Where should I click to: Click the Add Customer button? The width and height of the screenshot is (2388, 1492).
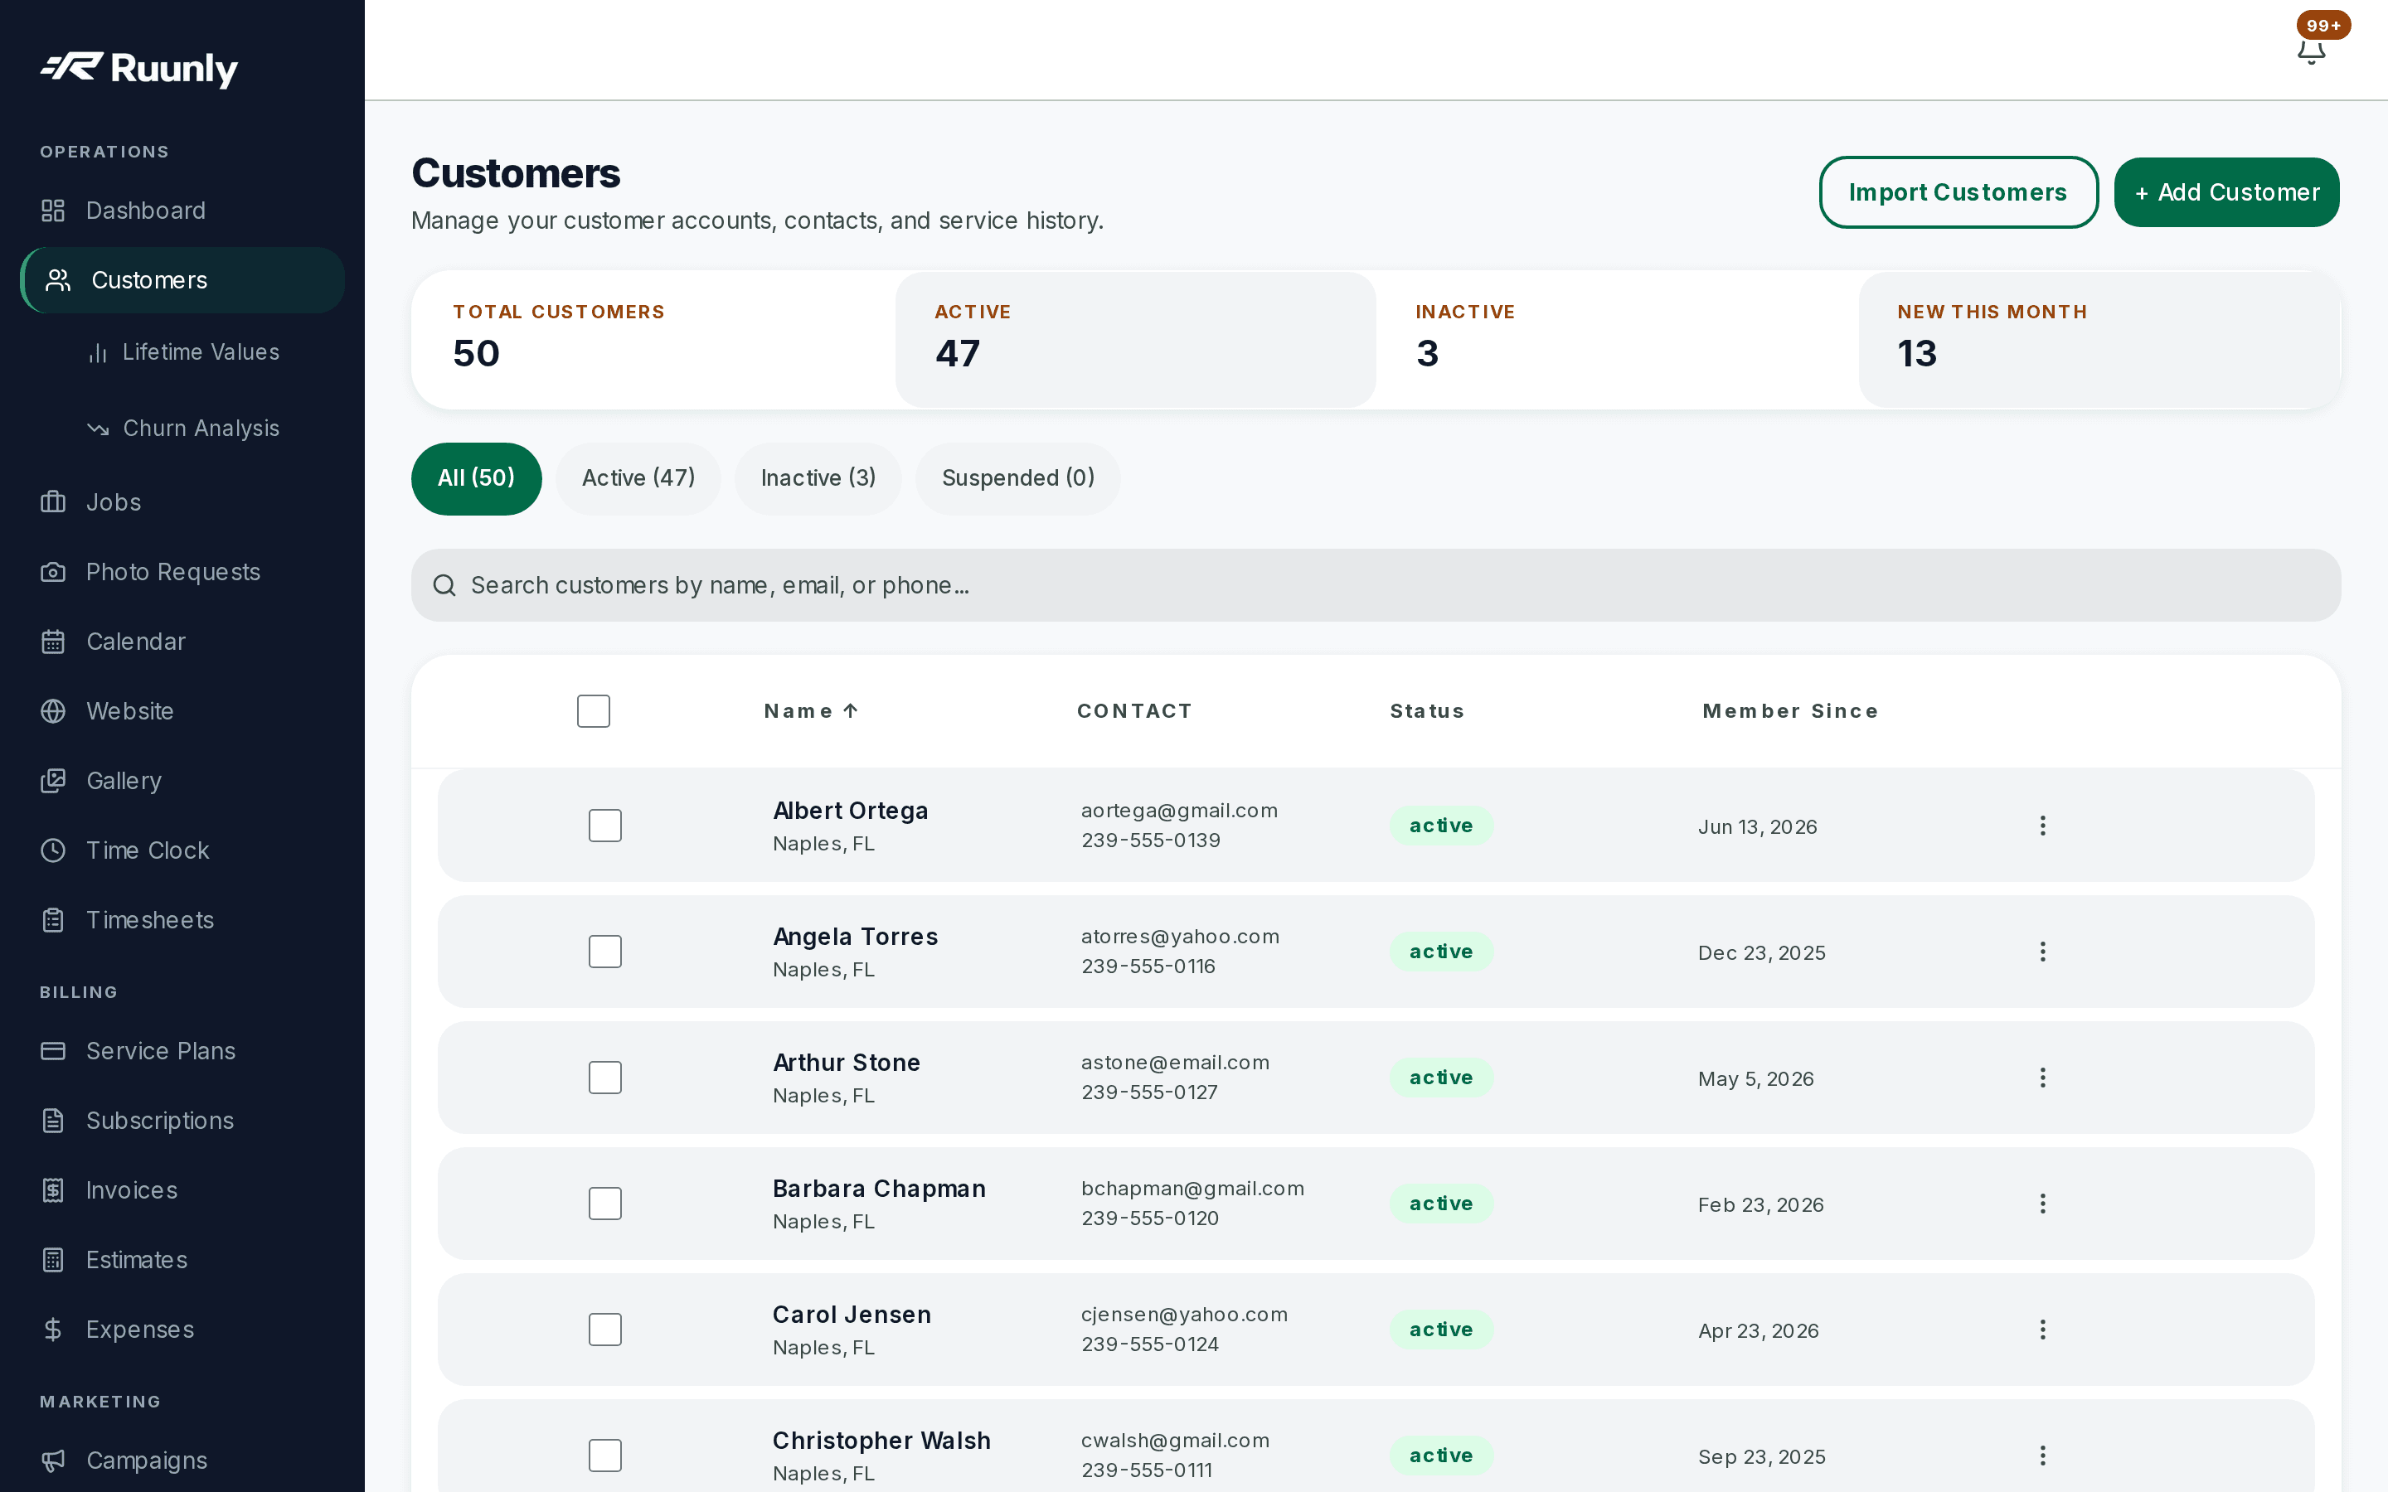click(2226, 192)
